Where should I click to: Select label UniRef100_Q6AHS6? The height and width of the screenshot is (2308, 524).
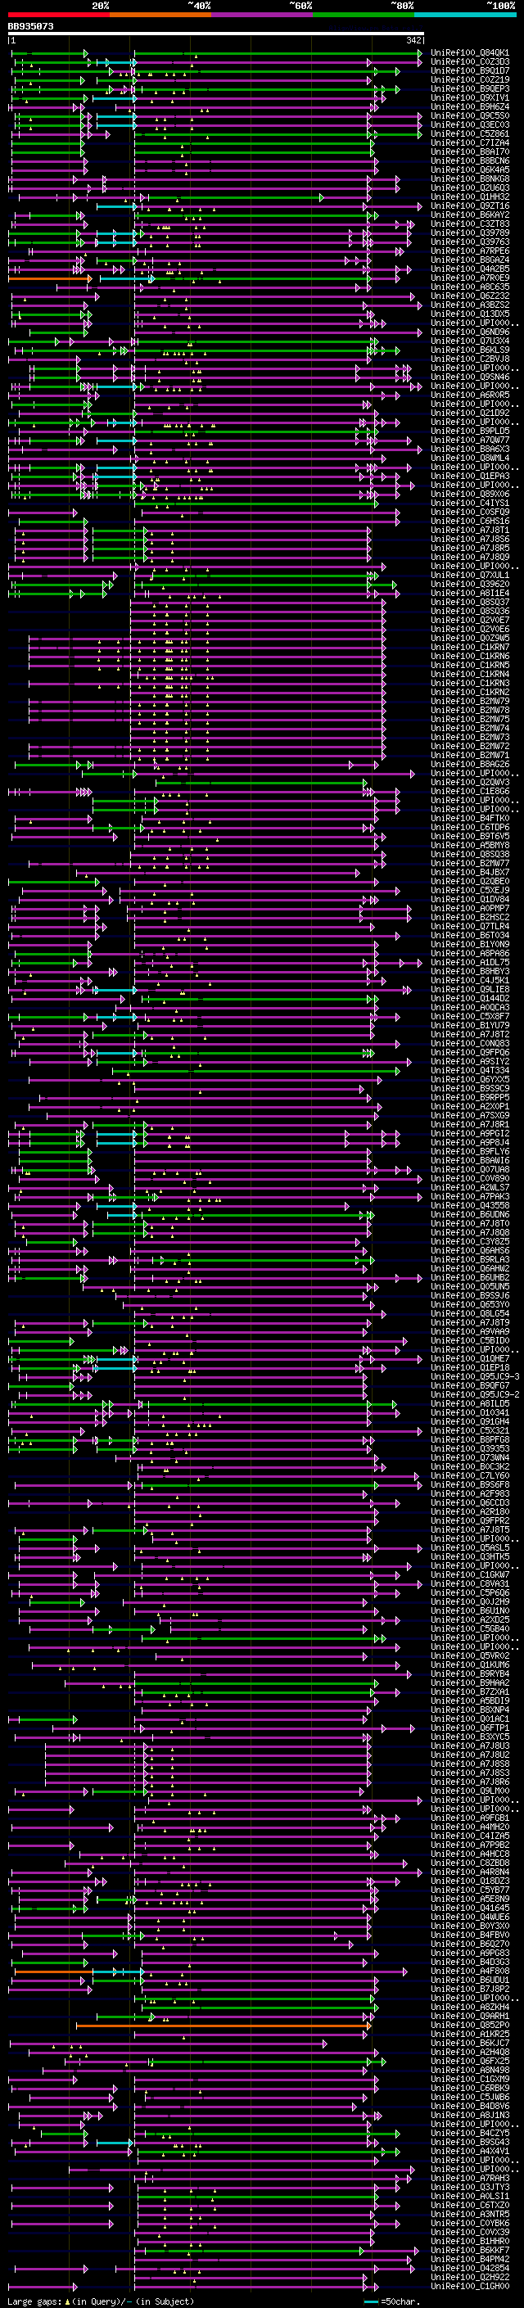coord(470,1251)
